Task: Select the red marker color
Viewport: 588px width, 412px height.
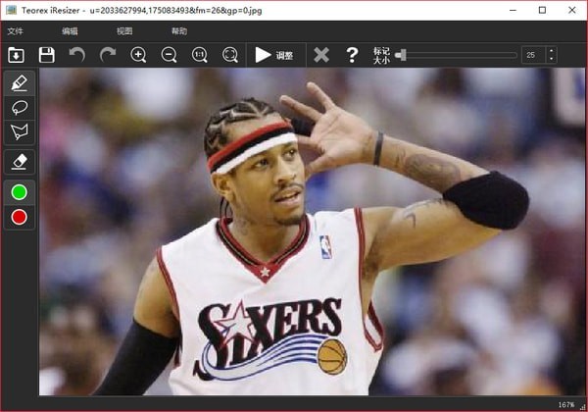Action: coord(20,216)
